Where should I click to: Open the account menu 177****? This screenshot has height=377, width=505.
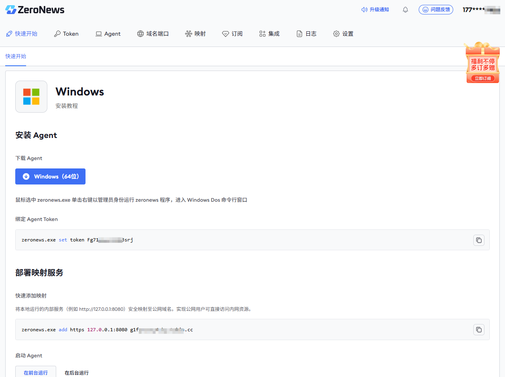tap(481, 10)
